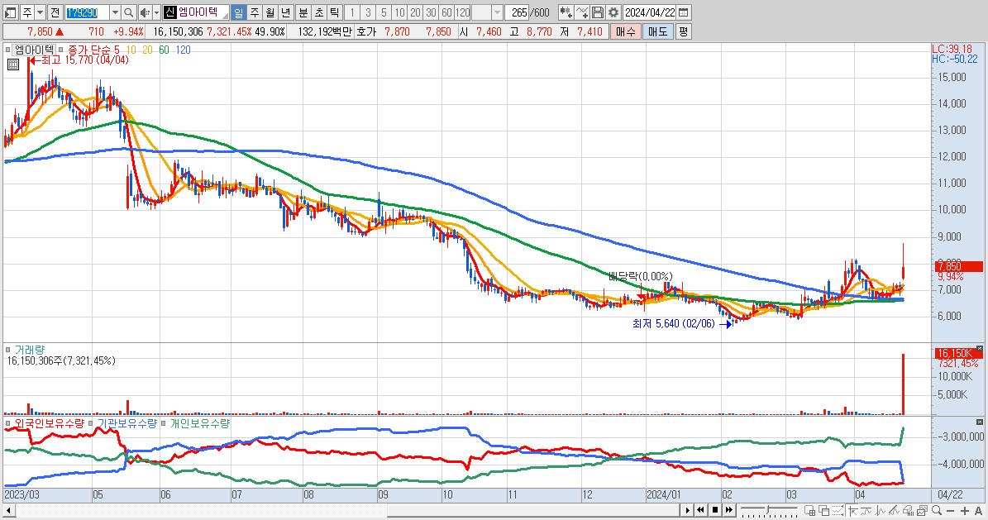
Task: Click the 신 credit badge icon
Action: pos(169,12)
